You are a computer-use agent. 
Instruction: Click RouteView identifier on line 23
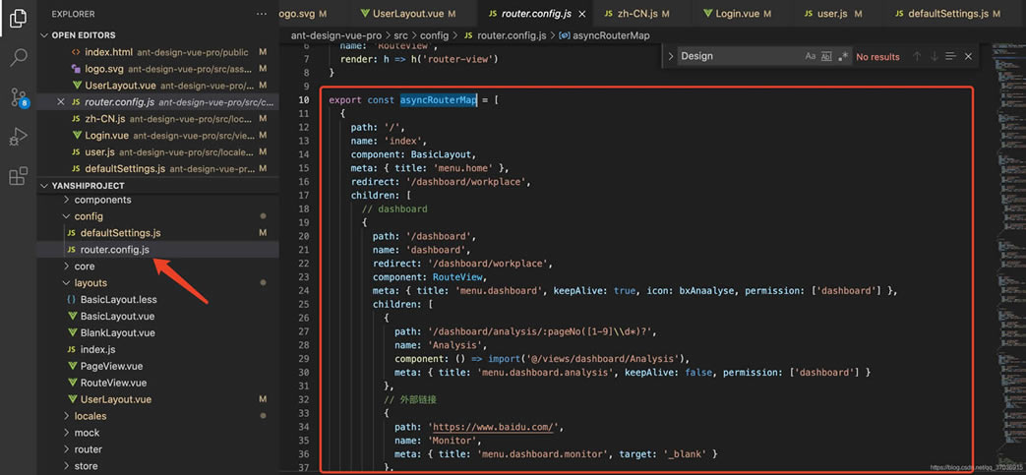pos(457,276)
